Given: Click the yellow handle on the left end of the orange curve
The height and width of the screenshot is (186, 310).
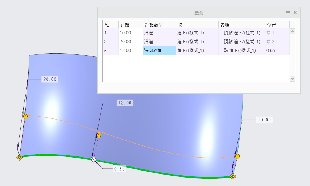Looking at the screenshot, I should tap(25, 116).
